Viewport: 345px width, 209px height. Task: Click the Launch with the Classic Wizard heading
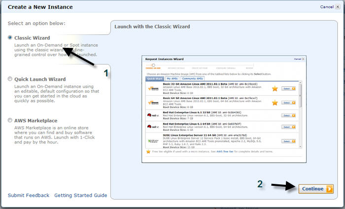click(152, 27)
